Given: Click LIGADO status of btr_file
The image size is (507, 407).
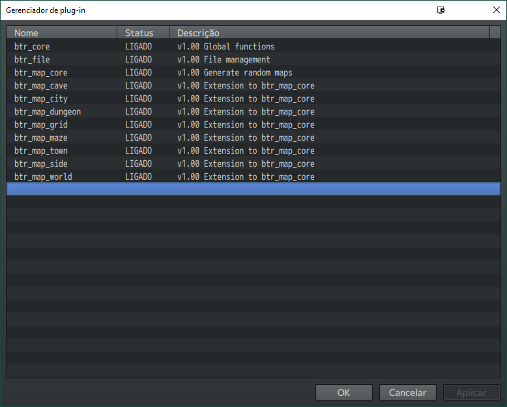Looking at the screenshot, I should coord(138,59).
